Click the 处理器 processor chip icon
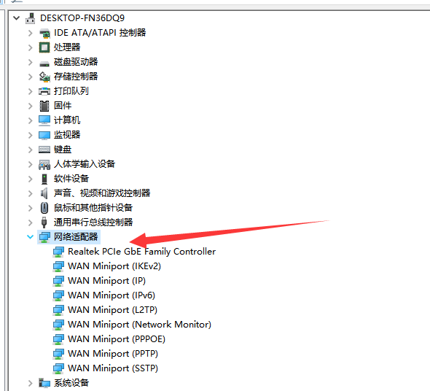Image resolution: width=430 pixels, height=391 pixels. [x=44, y=47]
